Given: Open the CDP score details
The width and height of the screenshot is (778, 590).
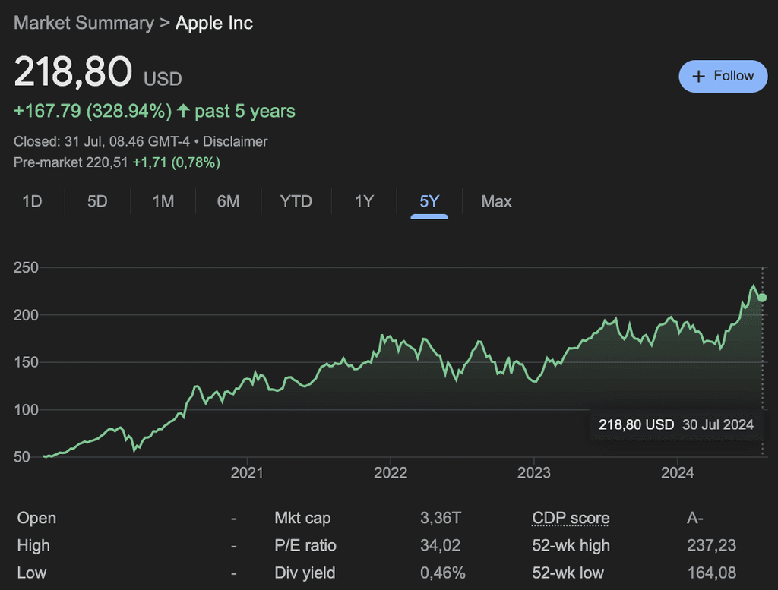Looking at the screenshot, I should pos(570,518).
